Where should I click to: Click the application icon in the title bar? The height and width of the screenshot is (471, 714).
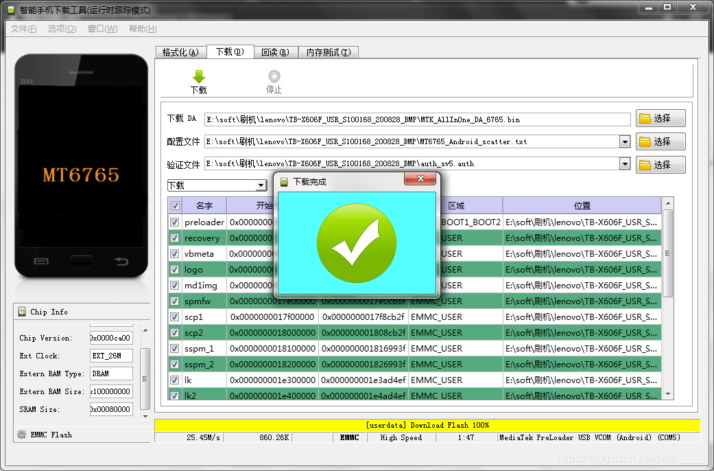[x=10, y=10]
